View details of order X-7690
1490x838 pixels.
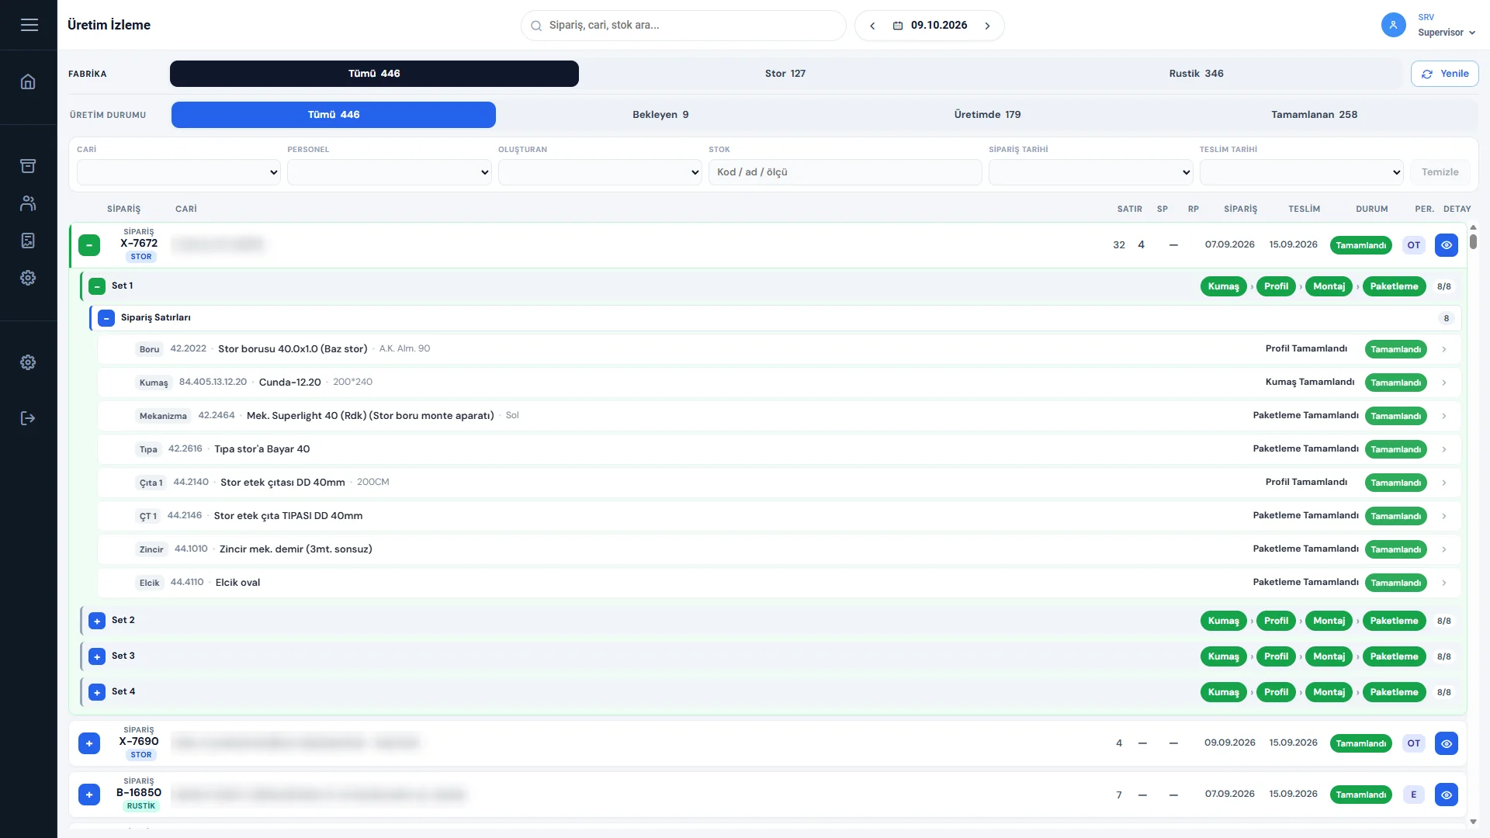point(1447,743)
